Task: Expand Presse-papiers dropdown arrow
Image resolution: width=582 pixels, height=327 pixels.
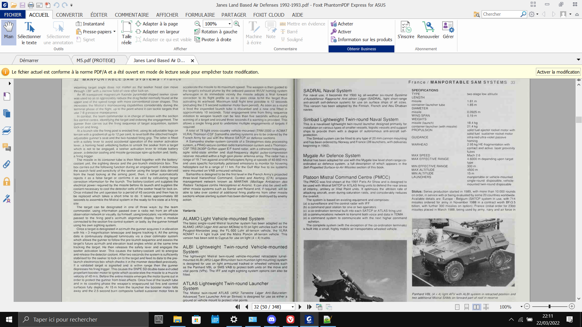Action: tap(114, 31)
